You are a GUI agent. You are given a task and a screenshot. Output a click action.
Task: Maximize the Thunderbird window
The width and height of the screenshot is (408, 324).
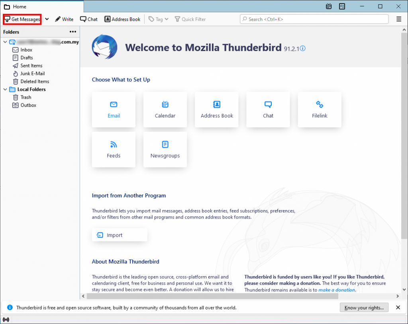click(x=380, y=6)
